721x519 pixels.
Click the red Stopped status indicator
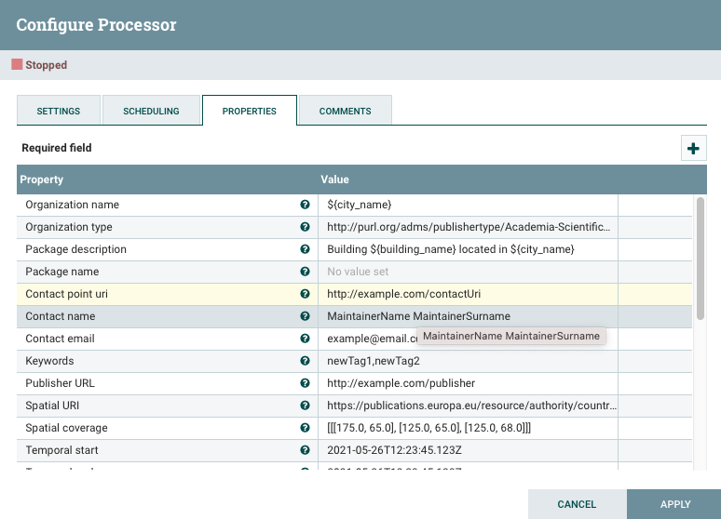[17, 64]
